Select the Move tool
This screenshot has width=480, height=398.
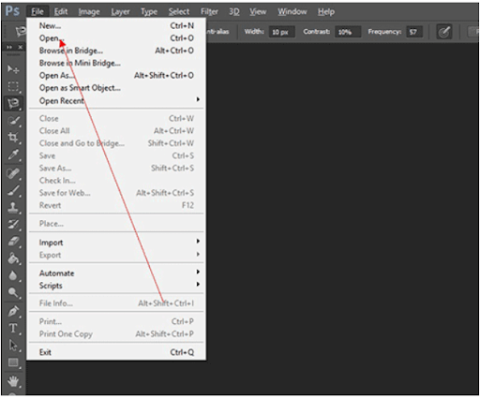click(x=13, y=68)
